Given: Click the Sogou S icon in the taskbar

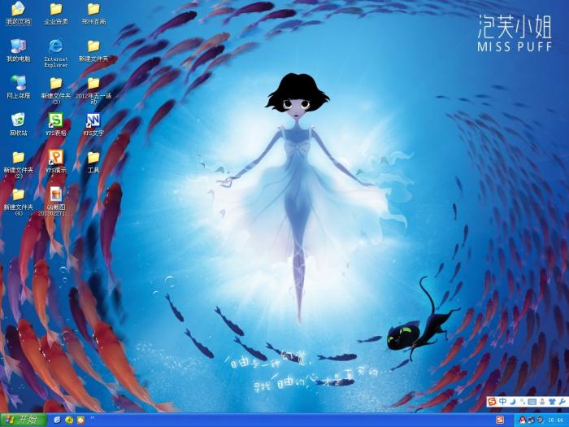Looking at the screenshot, I should [500, 420].
